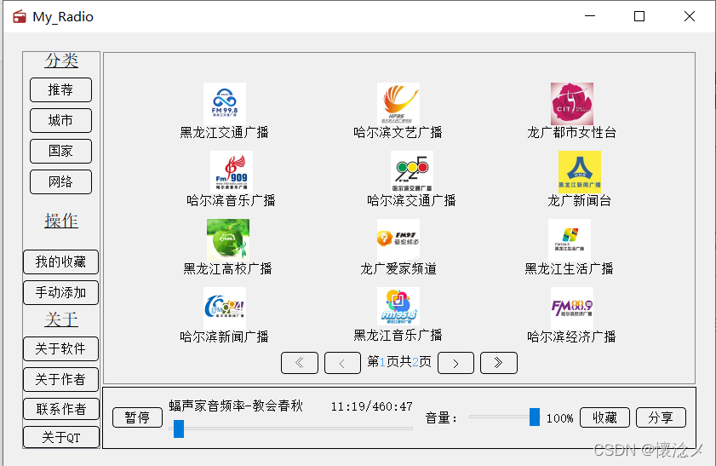Add current station with 收藏 button
The width and height of the screenshot is (716, 466).
point(604,417)
